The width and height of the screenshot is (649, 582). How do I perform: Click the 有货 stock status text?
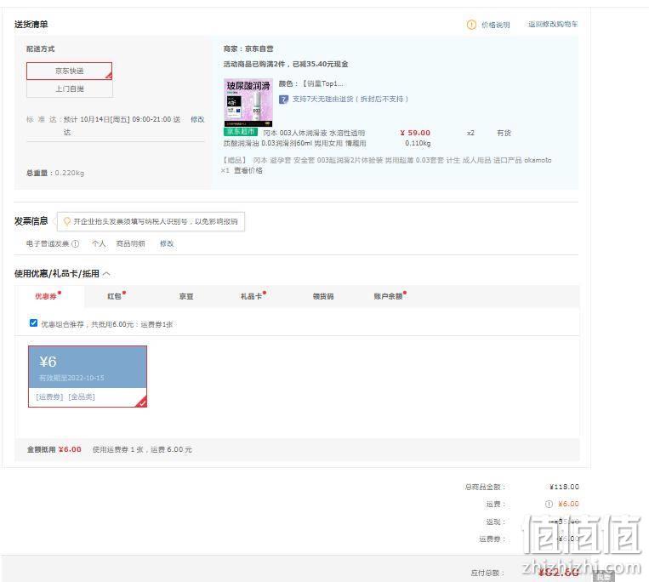[504, 133]
